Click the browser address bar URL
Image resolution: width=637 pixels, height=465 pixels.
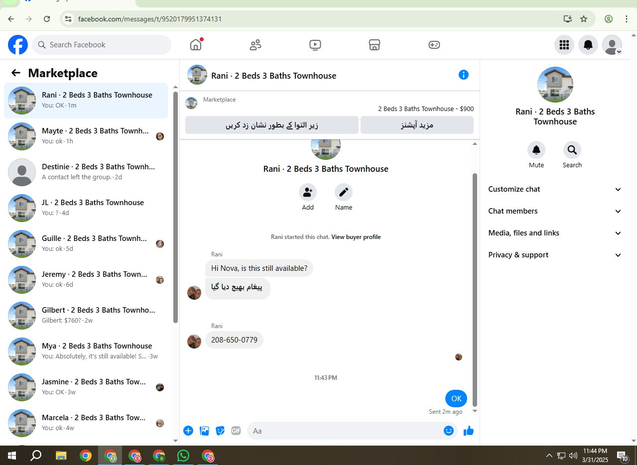pyautogui.click(x=150, y=19)
